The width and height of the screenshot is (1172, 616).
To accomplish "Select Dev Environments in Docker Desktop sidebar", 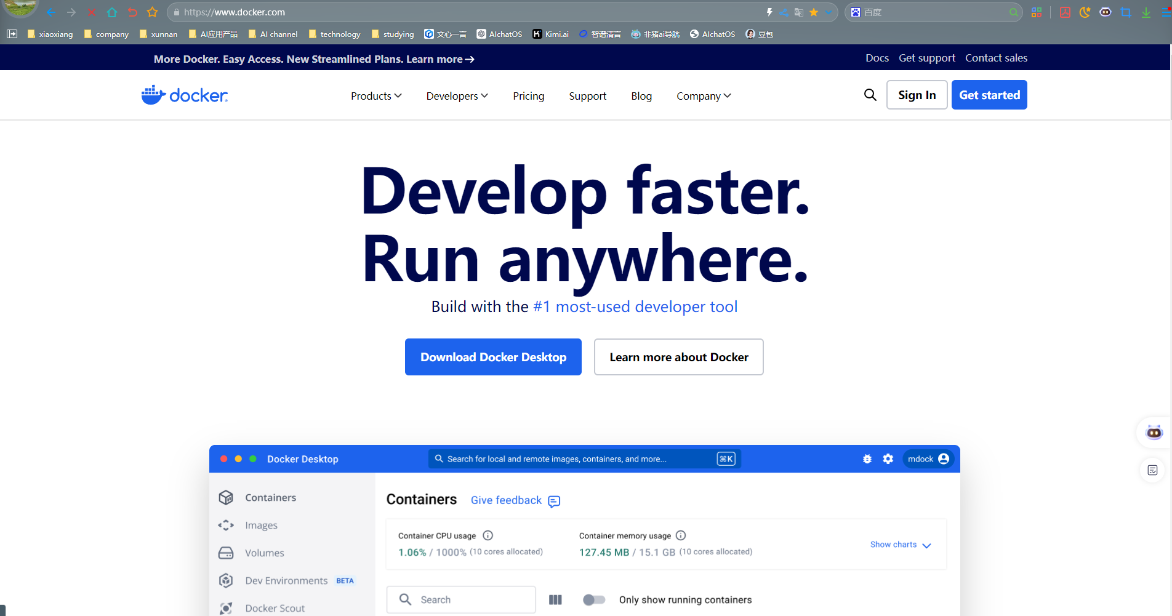I will (286, 580).
